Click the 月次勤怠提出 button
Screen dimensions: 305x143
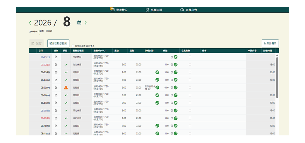58,44
